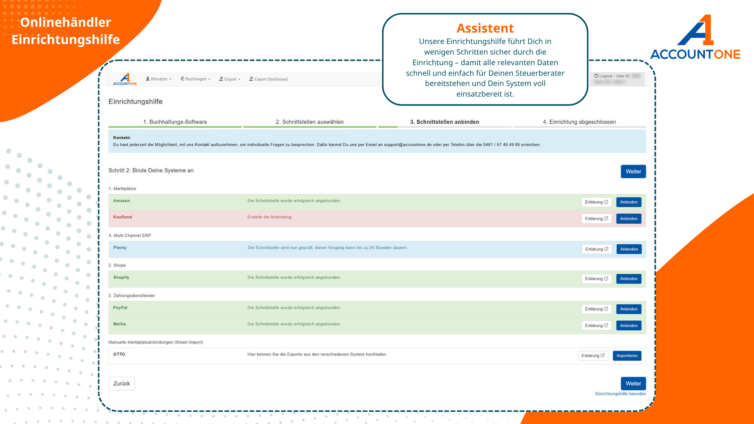The width and height of the screenshot is (754, 424).
Task: Open Erklärung link icon for Amazon
Action: click(x=606, y=202)
